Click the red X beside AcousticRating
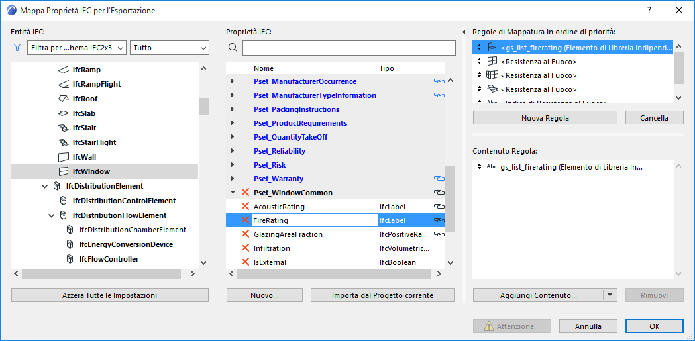This screenshot has width=695, height=341. 246,207
